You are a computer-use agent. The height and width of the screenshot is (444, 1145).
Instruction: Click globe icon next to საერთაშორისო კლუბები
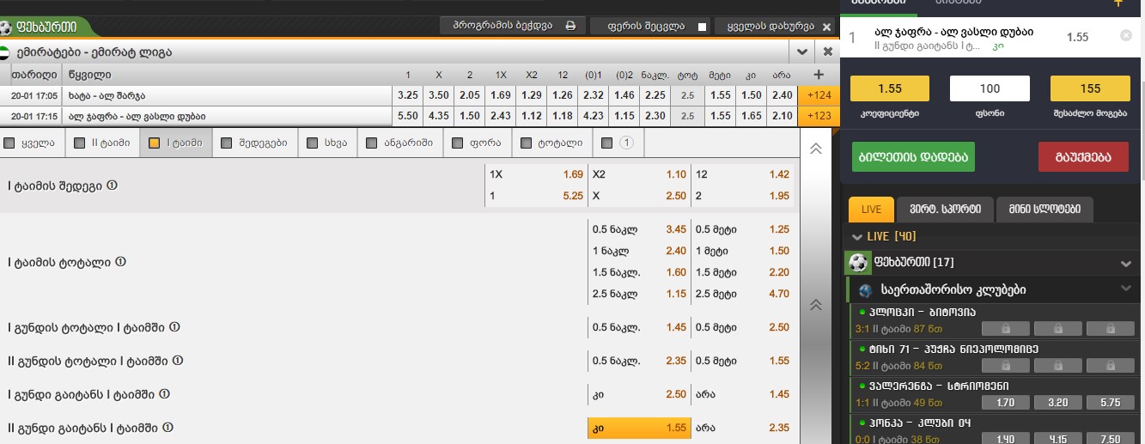coord(865,290)
